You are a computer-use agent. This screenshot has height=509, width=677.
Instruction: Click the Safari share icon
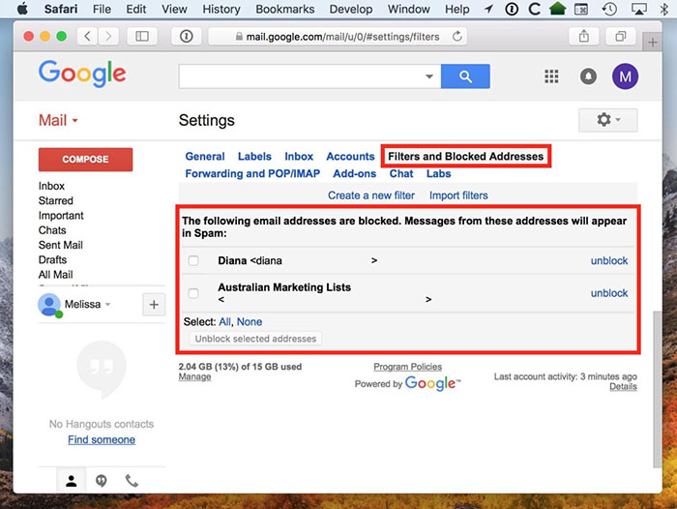tap(584, 37)
